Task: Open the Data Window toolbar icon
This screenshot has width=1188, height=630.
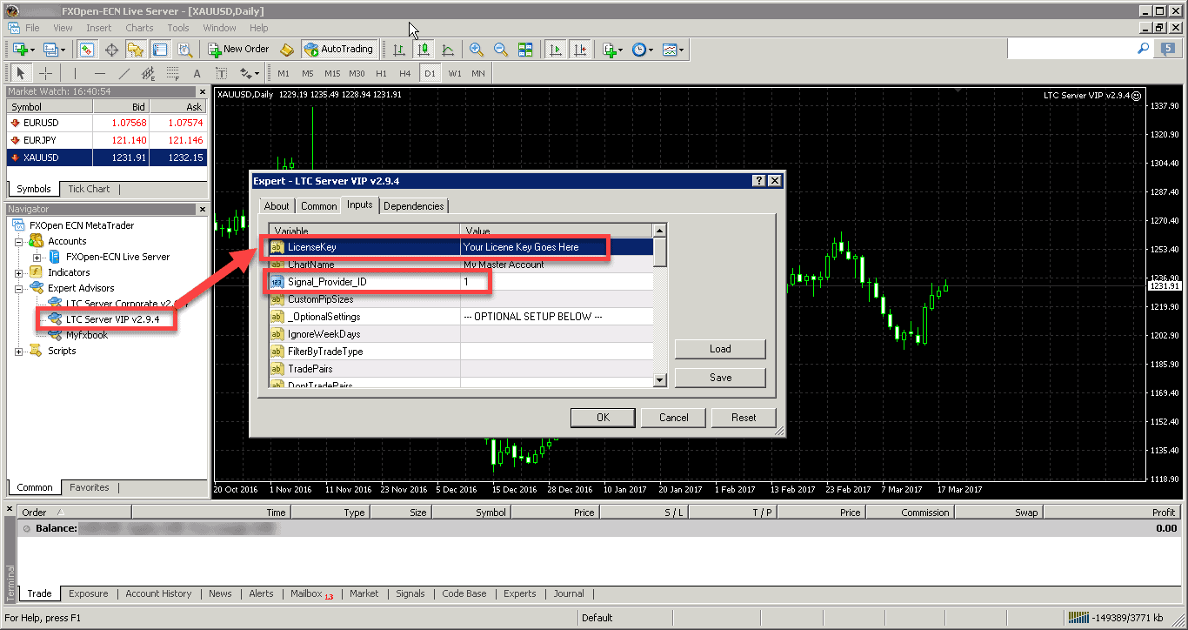Action: (111, 50)
